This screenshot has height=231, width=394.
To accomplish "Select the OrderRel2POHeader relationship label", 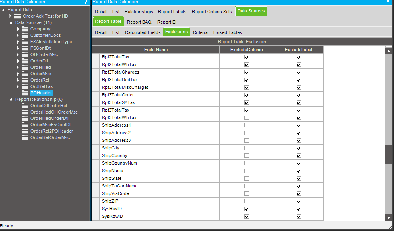I will [52, 131].
